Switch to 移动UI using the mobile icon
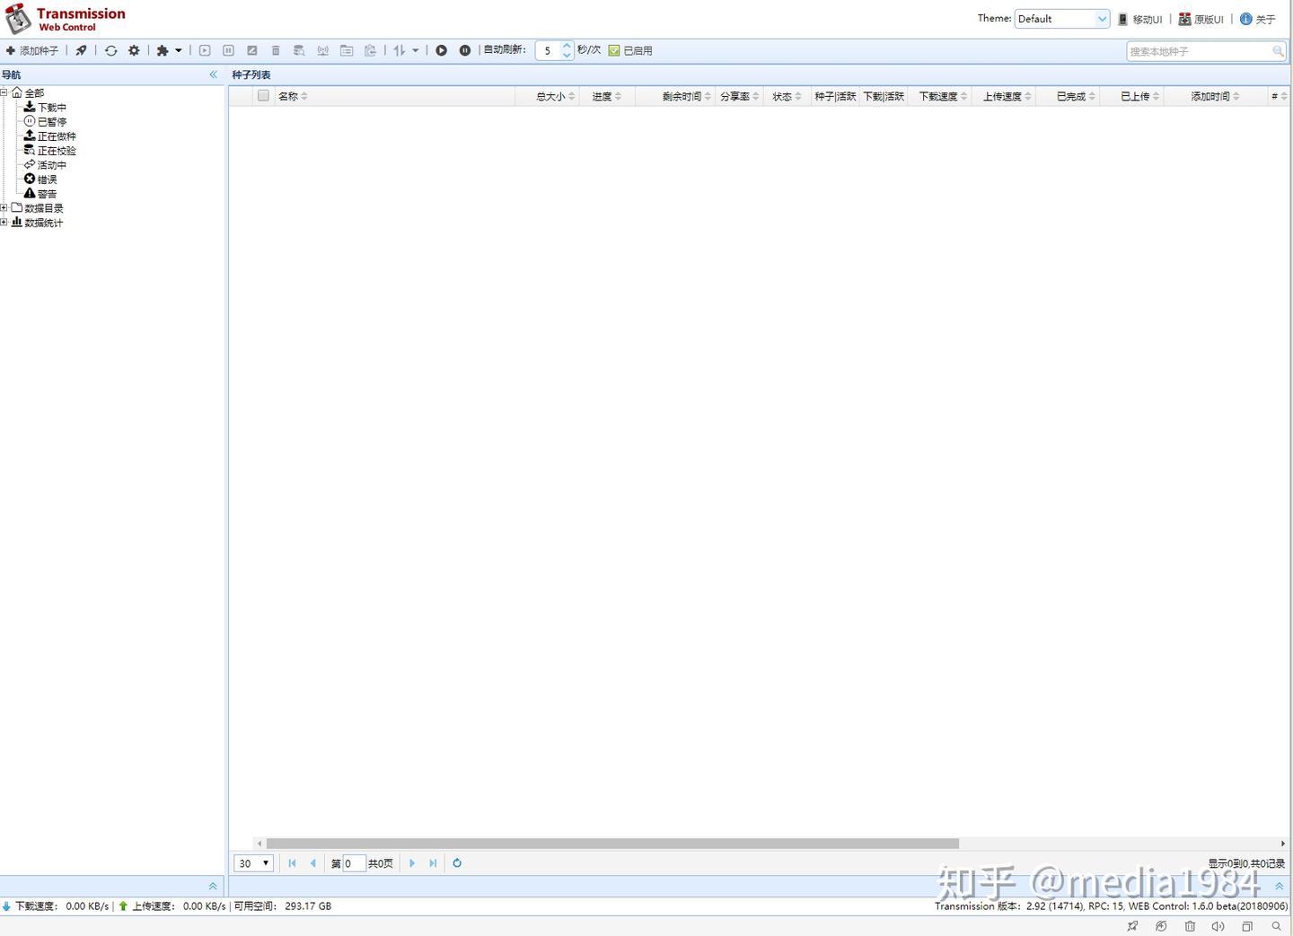The height and width of the screenshot is (936, 1293). click(1140, 18)
